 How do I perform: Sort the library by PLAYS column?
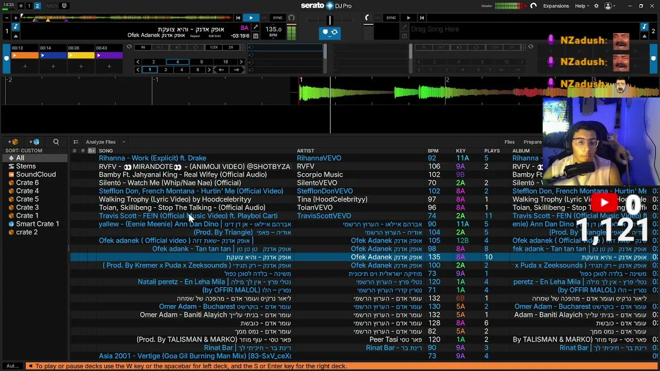[x=492, y=150]
